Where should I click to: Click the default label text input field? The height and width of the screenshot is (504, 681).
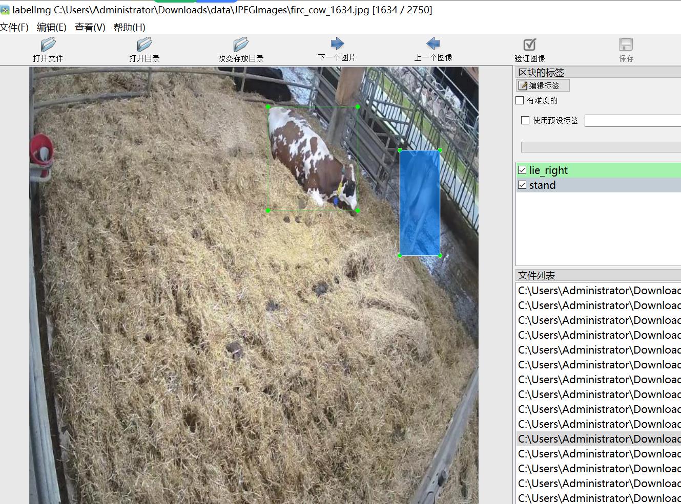[633, 121]
